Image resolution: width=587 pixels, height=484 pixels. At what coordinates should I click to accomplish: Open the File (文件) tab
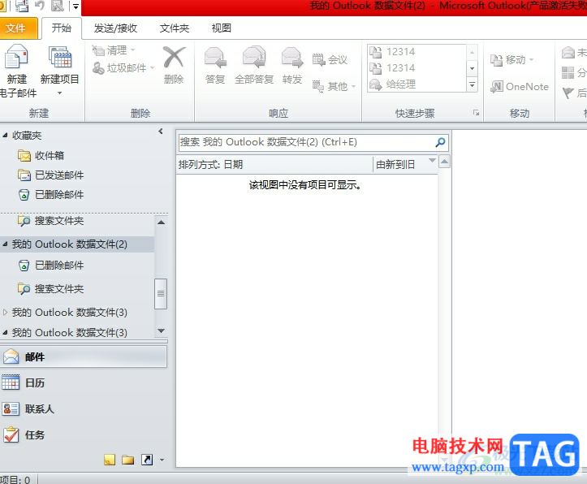[x=18, y=28]
